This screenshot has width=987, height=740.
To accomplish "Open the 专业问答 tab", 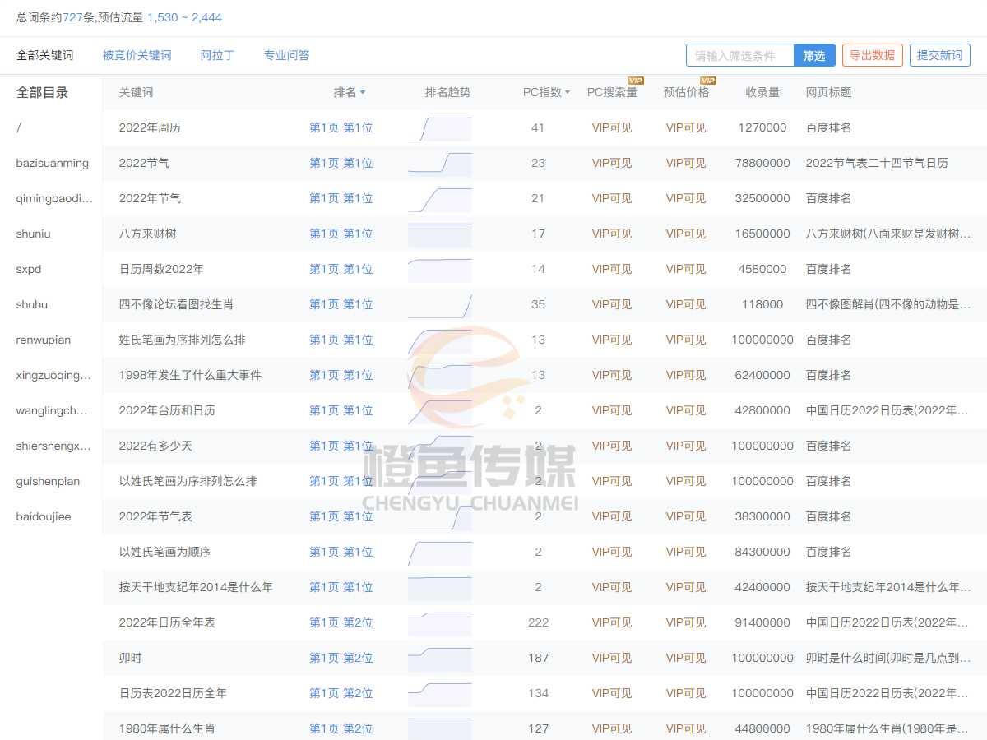I will (286, 55).
